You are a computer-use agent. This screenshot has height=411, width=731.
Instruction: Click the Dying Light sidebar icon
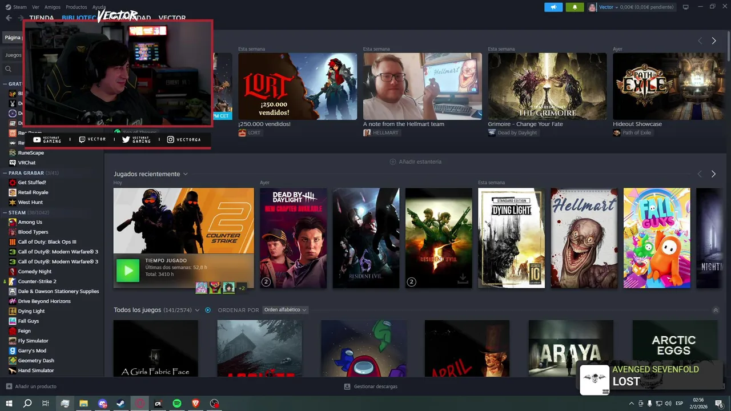[x=13, y=311]
